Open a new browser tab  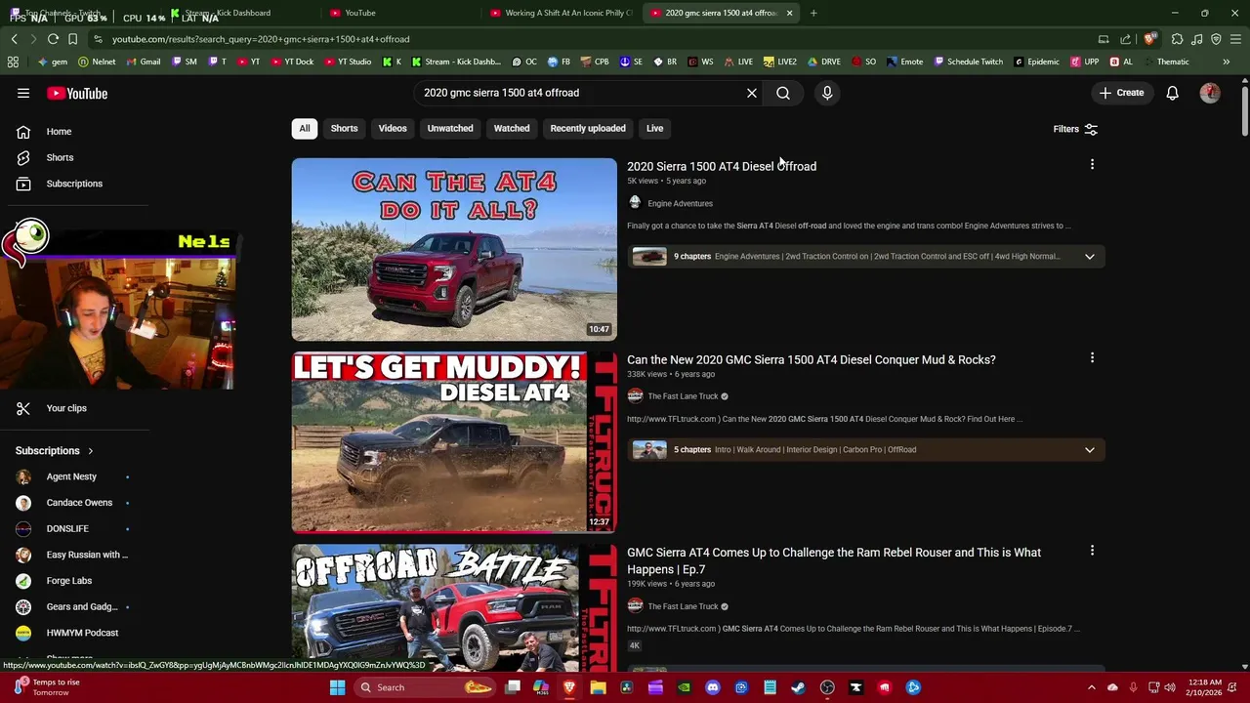coord(813,13)
